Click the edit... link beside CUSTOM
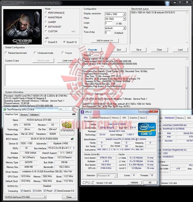This screenshot has width=193, height=202. tap(74, 31)
